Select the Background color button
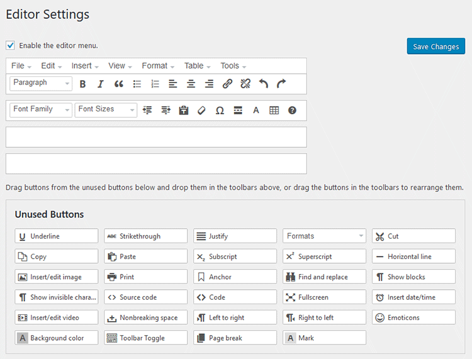The height and width of the screenshot is (359, 472). 56,338
